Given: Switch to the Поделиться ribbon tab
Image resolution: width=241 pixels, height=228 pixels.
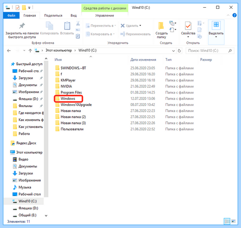Looking at the screenshot, I should click(53, 15).
